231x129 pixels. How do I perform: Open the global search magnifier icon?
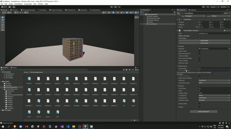pos(208,7)
